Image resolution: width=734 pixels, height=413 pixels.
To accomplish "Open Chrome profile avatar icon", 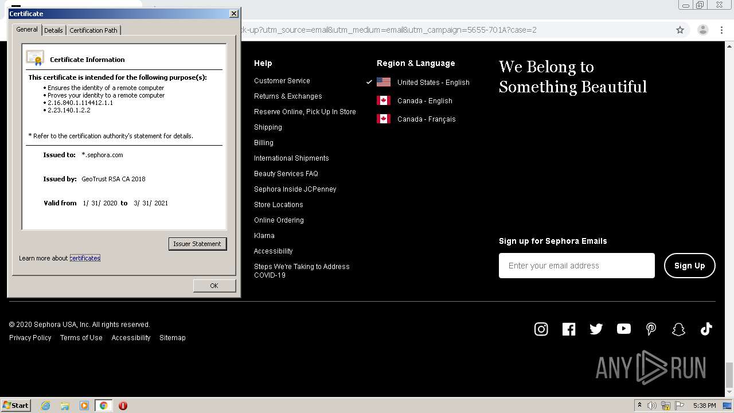I will pyautogui.click(x=702, y=30).
